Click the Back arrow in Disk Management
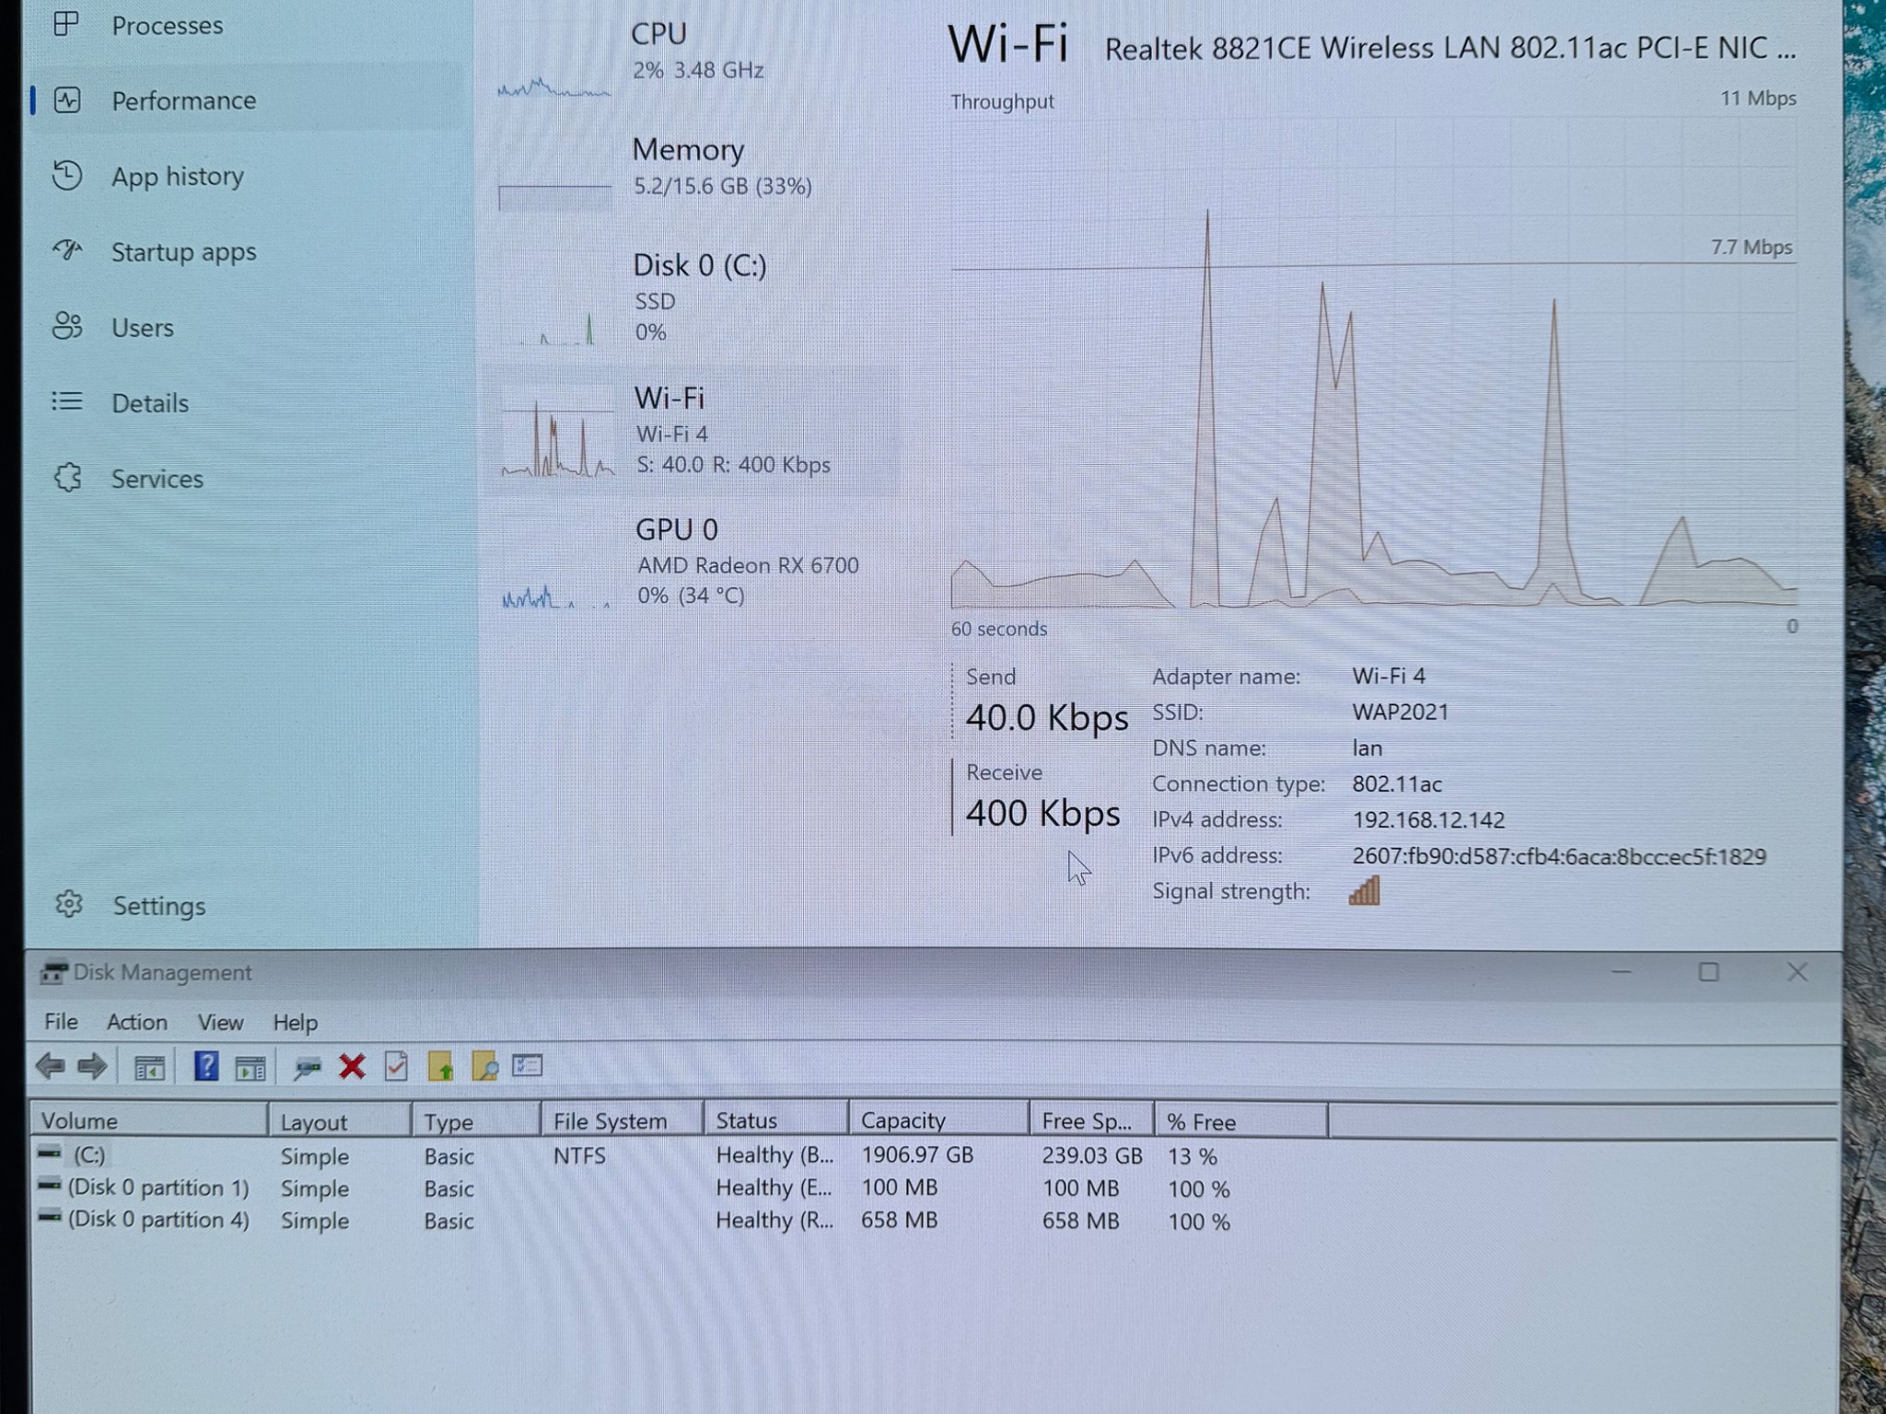This screenshot has width=1886, height=1414. coord(52,1065)
